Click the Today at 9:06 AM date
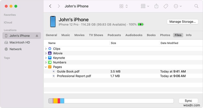This screenshot has width=203, height=108. coord(173,76)
